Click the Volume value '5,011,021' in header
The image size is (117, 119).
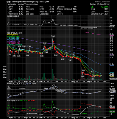click(104, 14)
